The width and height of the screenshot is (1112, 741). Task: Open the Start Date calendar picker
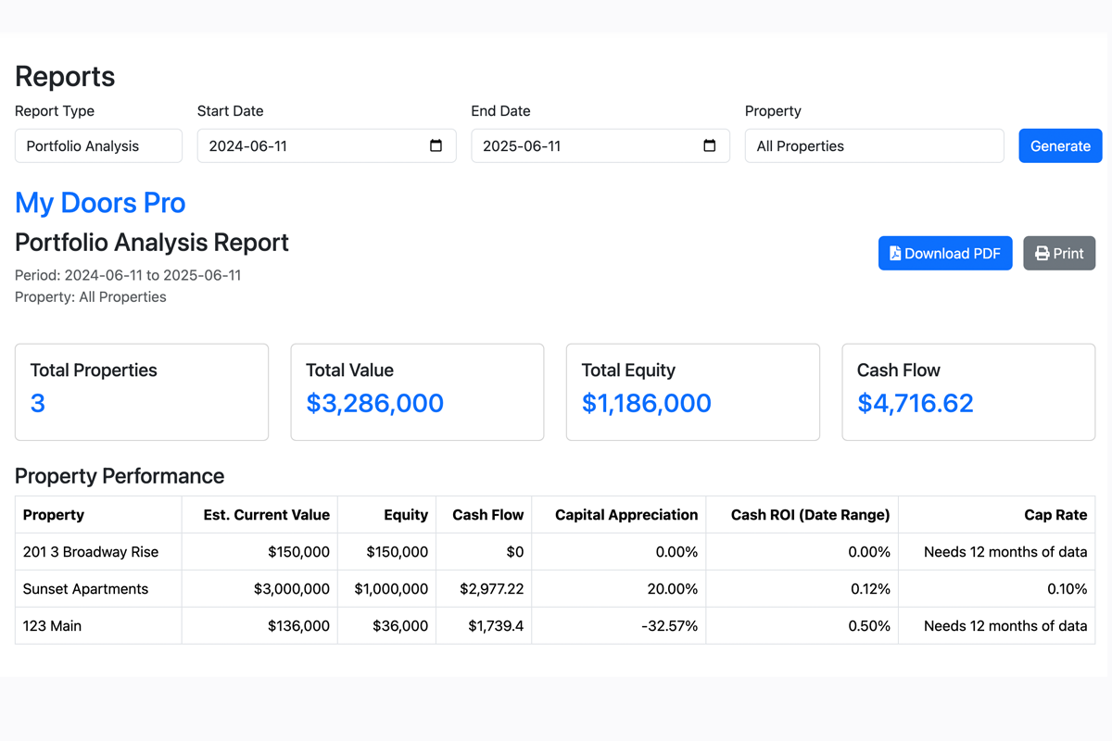click(436, 145)
